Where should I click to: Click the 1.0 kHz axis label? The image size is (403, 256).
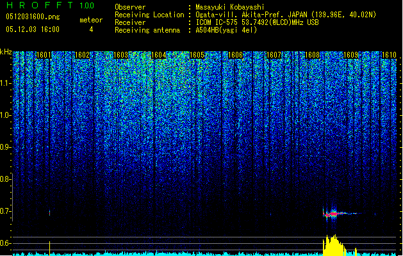pos(5,115)
